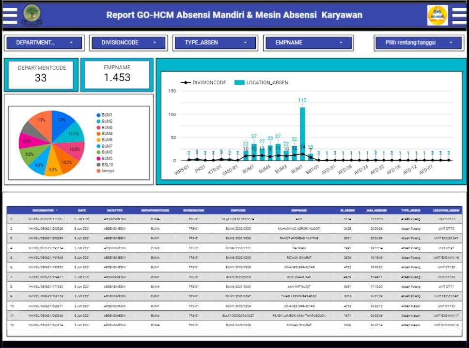Sort table by the EMPNAME column header
The image size is (469, 348).
click(299, 211)
